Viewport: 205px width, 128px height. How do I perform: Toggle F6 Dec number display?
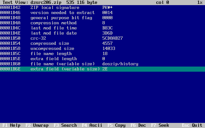click(138, 125)
